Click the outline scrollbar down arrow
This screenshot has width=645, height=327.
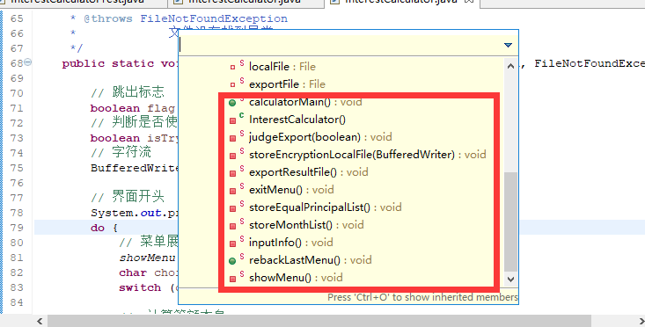pyautogui.click(x=511, y=280)
